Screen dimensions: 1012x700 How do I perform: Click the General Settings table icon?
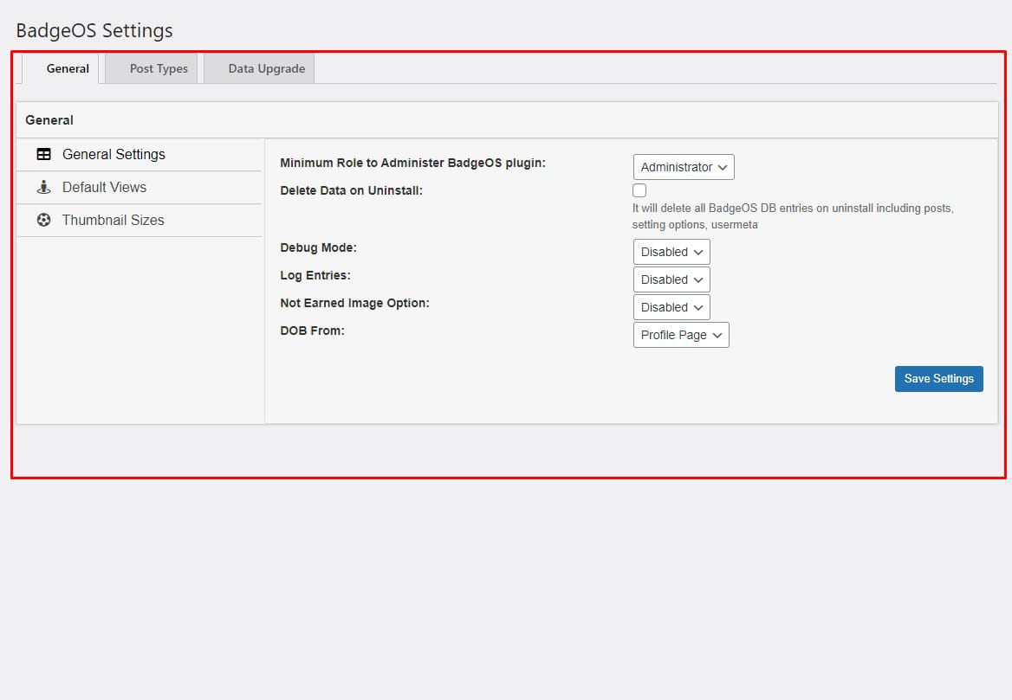(43, 155)
